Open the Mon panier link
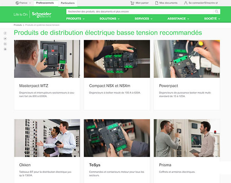The image size is (231, 183). (x=142, y=3)
